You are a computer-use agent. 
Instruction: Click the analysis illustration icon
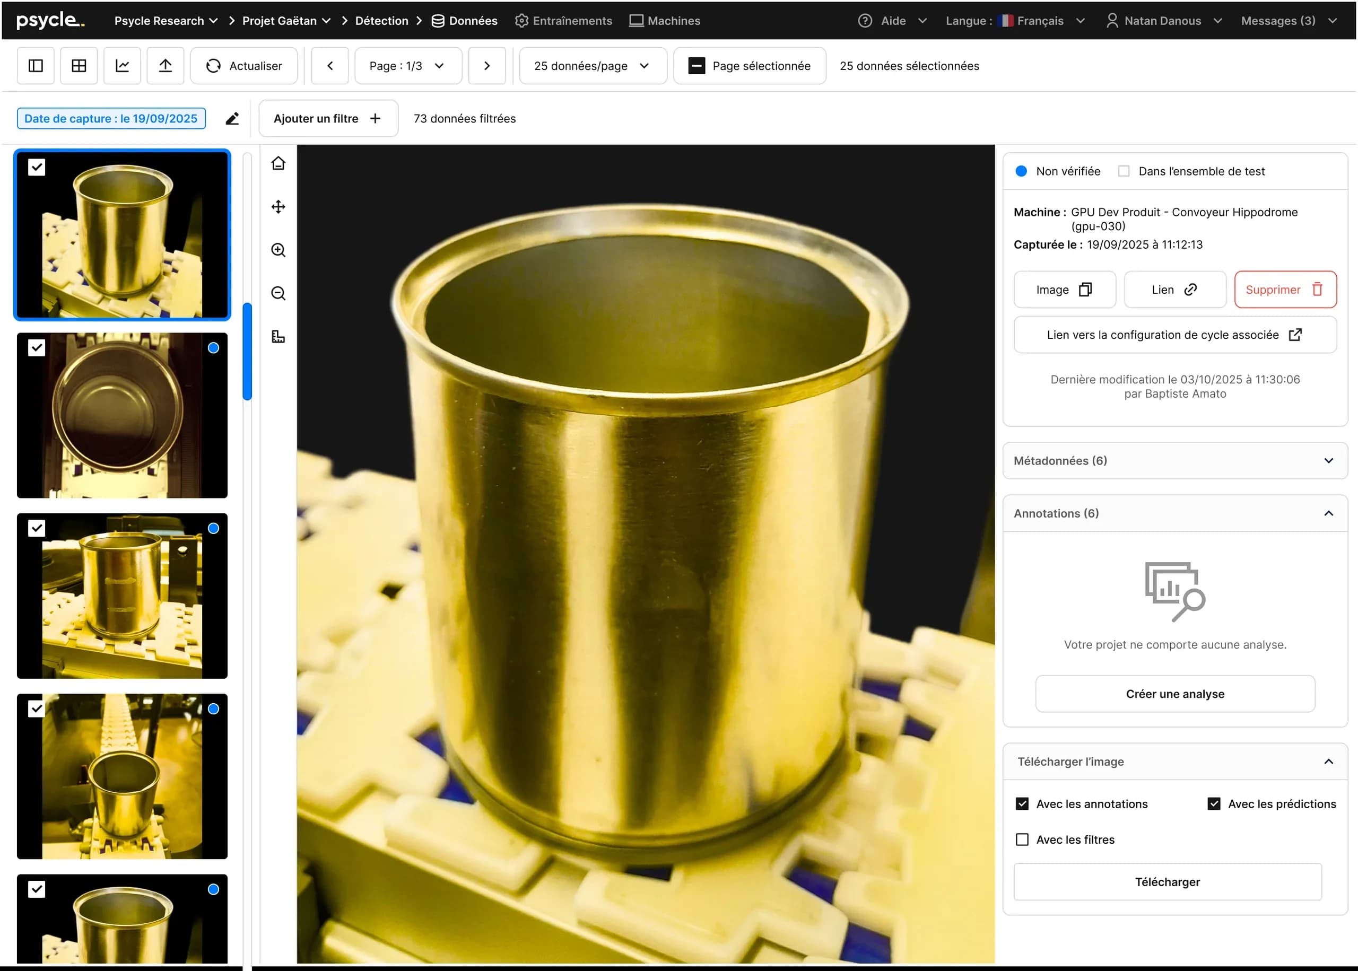pos(1175,592)
